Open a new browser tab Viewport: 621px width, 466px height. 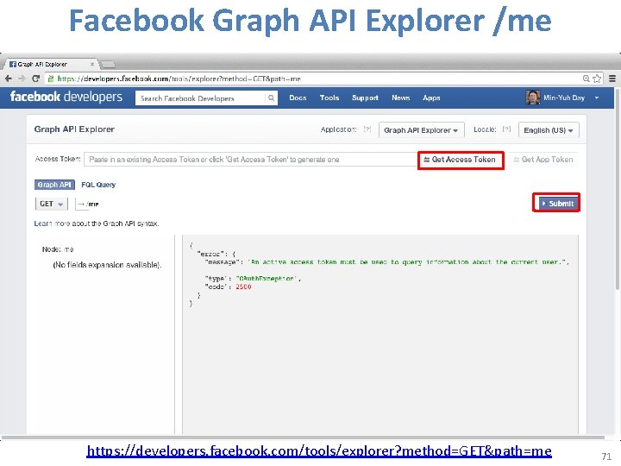[108, 64]
